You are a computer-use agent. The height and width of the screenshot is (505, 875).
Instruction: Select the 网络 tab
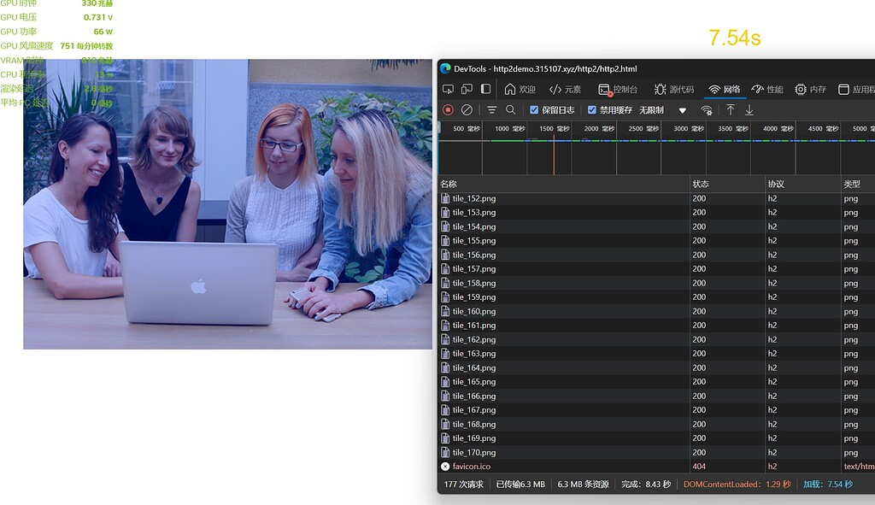pos(725,89)
